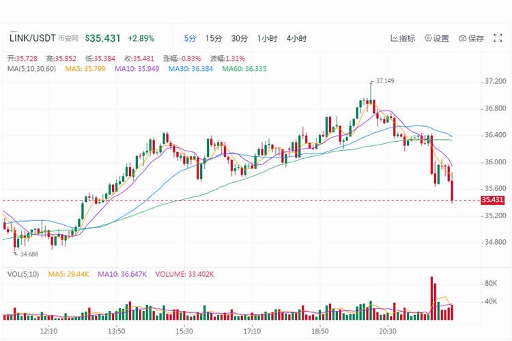The image size is (512, 341).
Task: Open the 指标 indicators chart icon
Action: click(x=394, y=38)
